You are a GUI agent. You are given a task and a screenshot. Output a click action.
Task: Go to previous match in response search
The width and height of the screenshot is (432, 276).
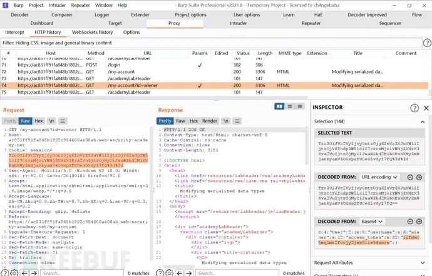pos(179,273)
